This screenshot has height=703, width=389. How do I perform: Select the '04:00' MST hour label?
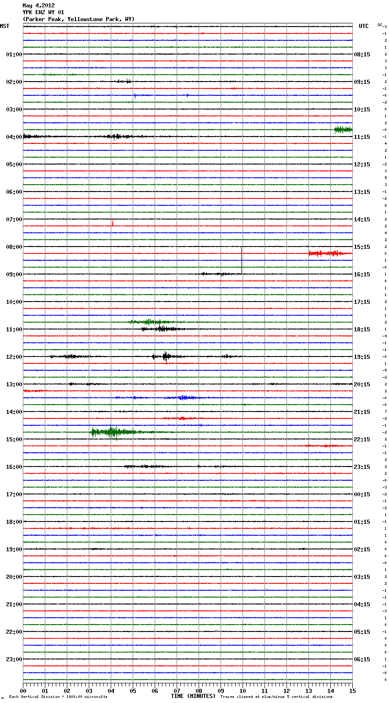click(14, 137)
